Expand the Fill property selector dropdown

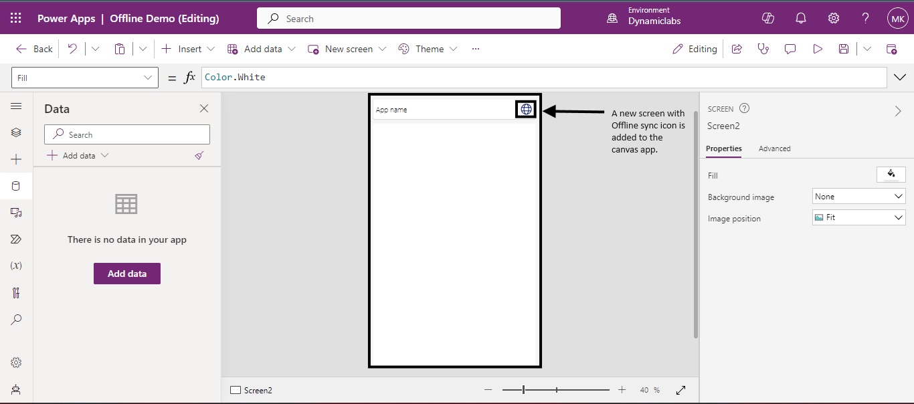pos(85,78)
